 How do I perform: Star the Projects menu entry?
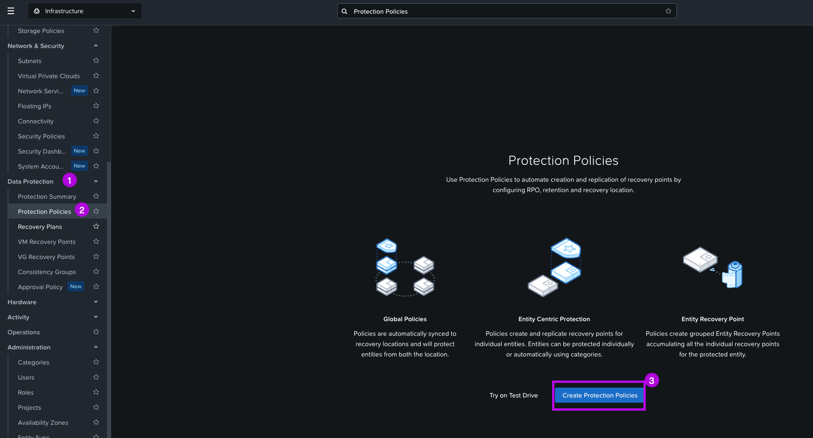point(96,407)
